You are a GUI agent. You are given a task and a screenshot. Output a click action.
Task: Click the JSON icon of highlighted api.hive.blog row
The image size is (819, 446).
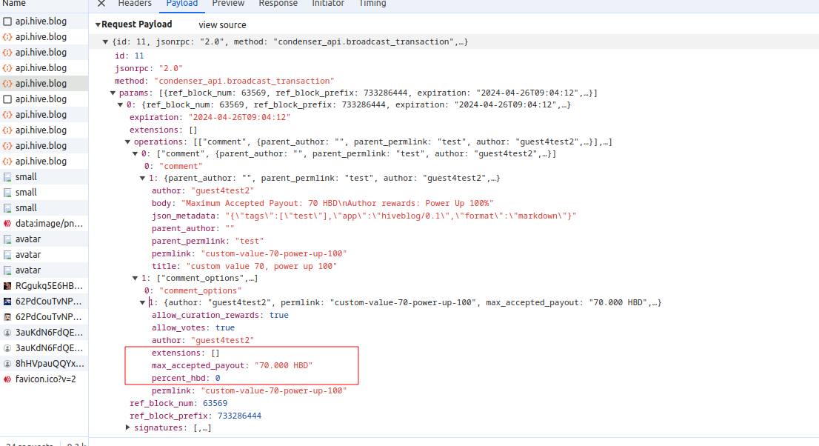[7, 84]
